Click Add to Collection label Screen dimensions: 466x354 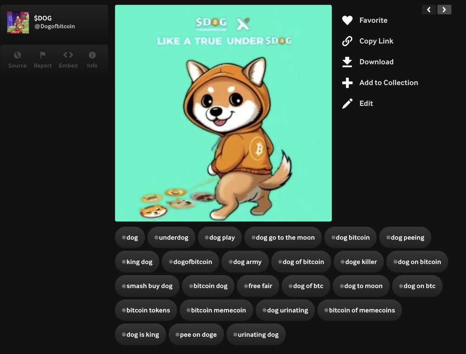tap(389, 83)
